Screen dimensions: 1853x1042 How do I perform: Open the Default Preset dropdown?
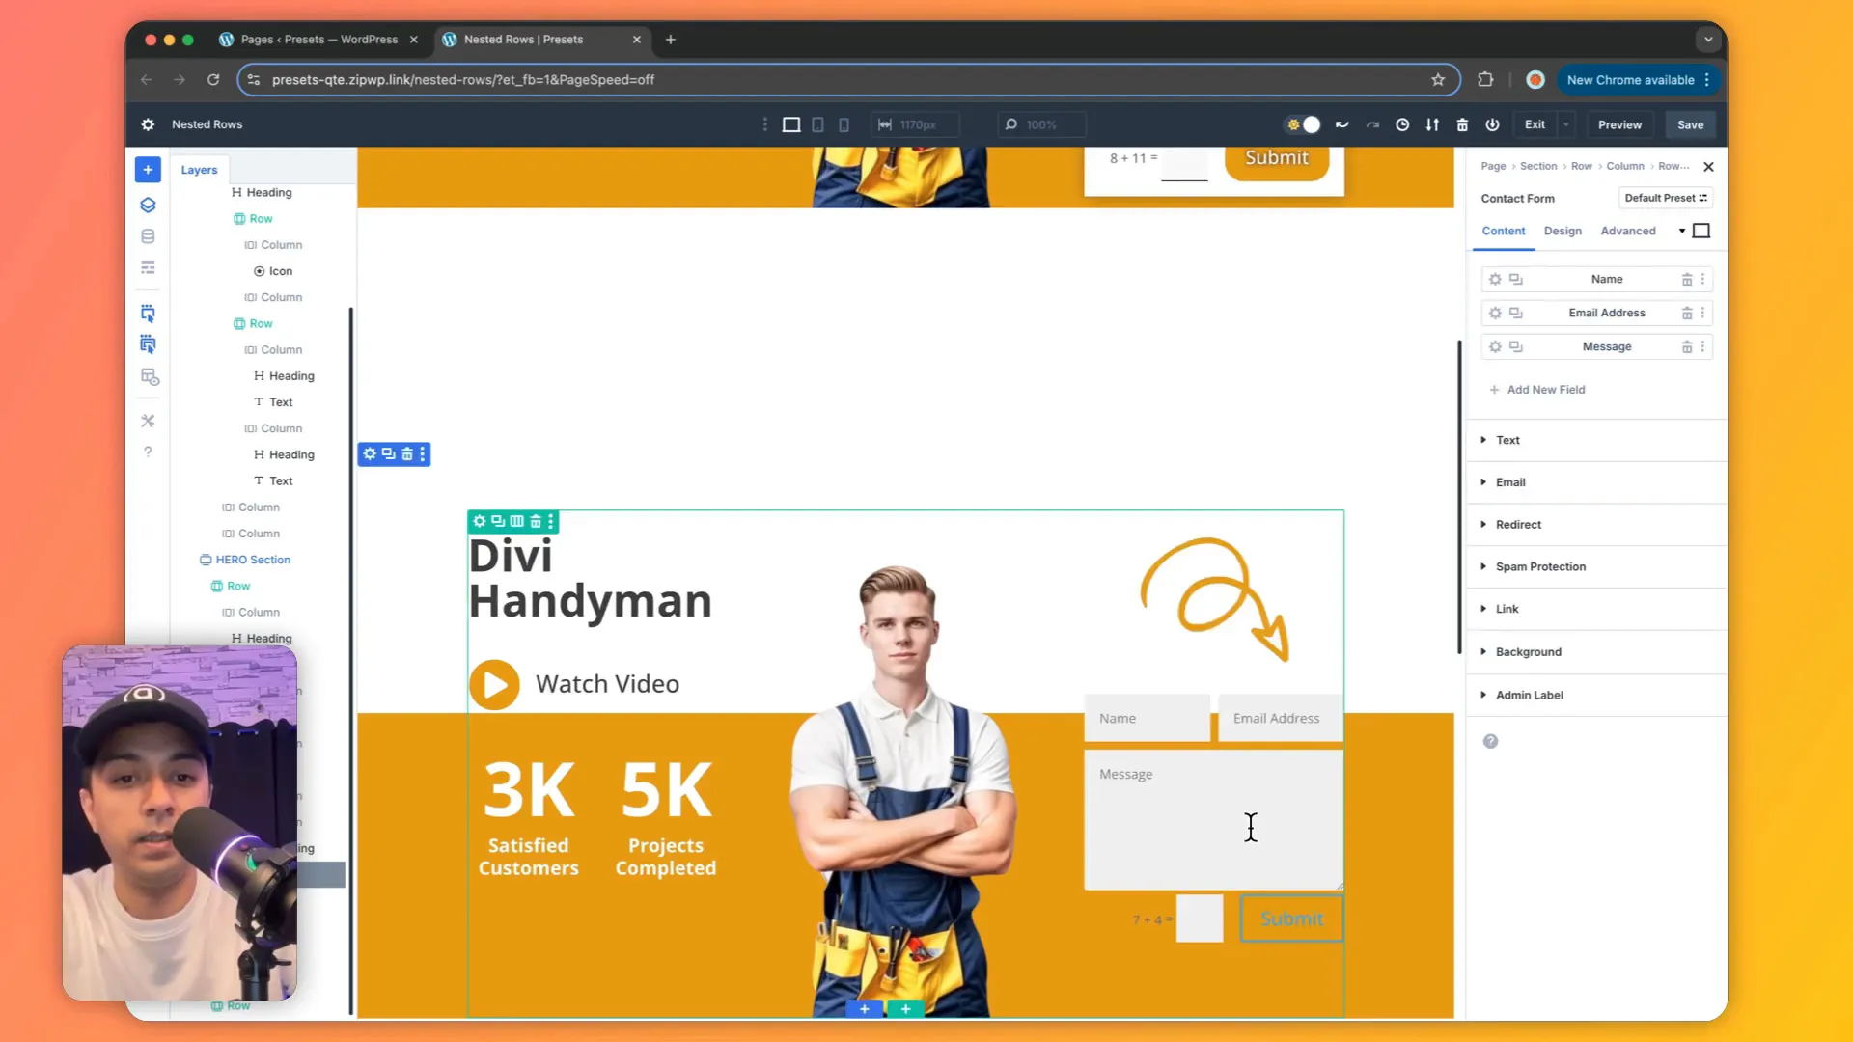coord(1665,198)
